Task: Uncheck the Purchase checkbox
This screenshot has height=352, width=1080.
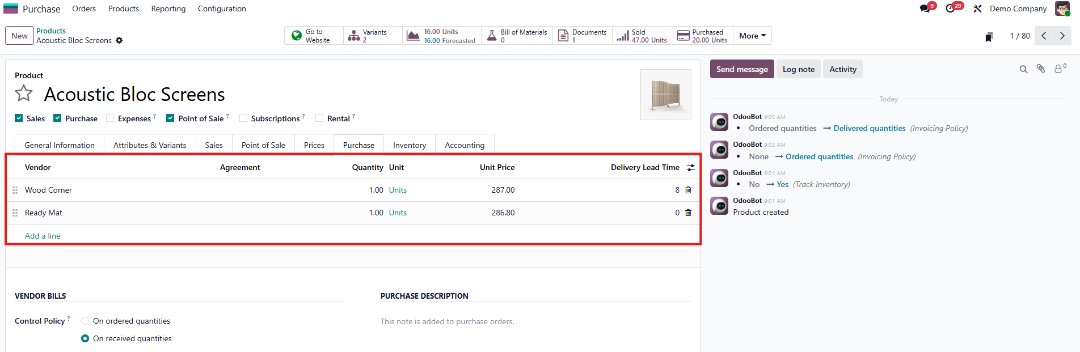Action: [x=57, y=118]
